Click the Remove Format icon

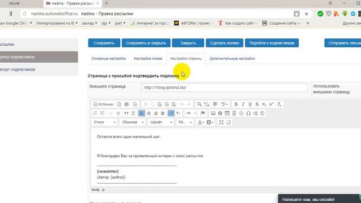279,104
